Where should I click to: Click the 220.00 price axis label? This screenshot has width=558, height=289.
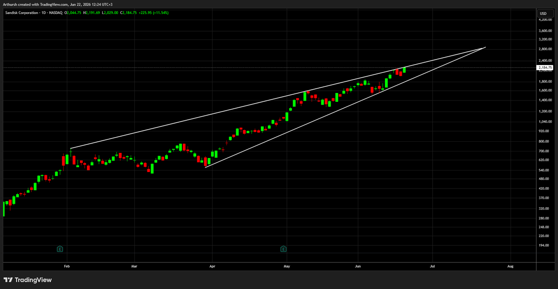click(x=544, y=236)
